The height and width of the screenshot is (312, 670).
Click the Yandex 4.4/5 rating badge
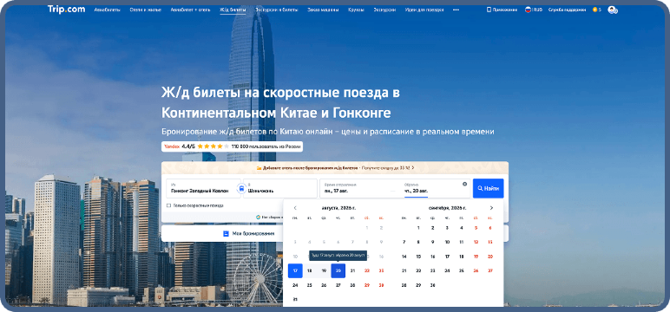[x=232, y=146]
